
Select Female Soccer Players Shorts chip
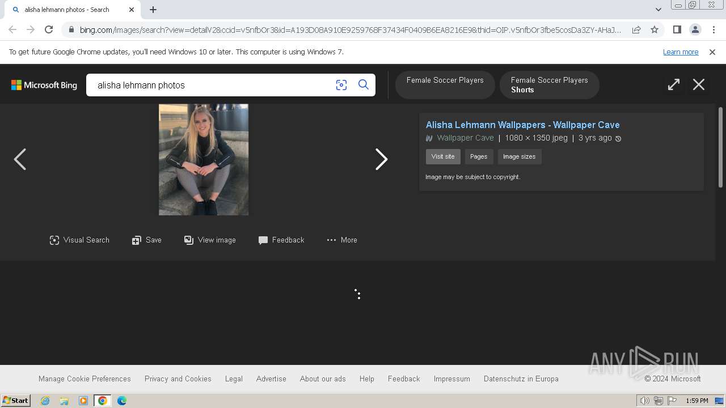pos(549,85)
